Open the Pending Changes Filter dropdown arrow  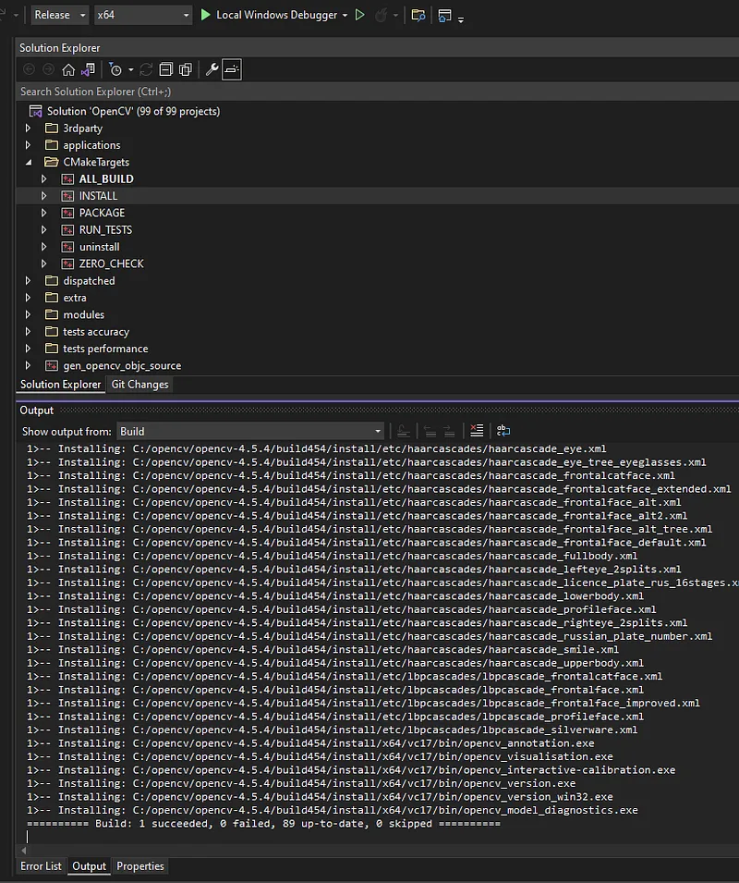pos(130,70)
